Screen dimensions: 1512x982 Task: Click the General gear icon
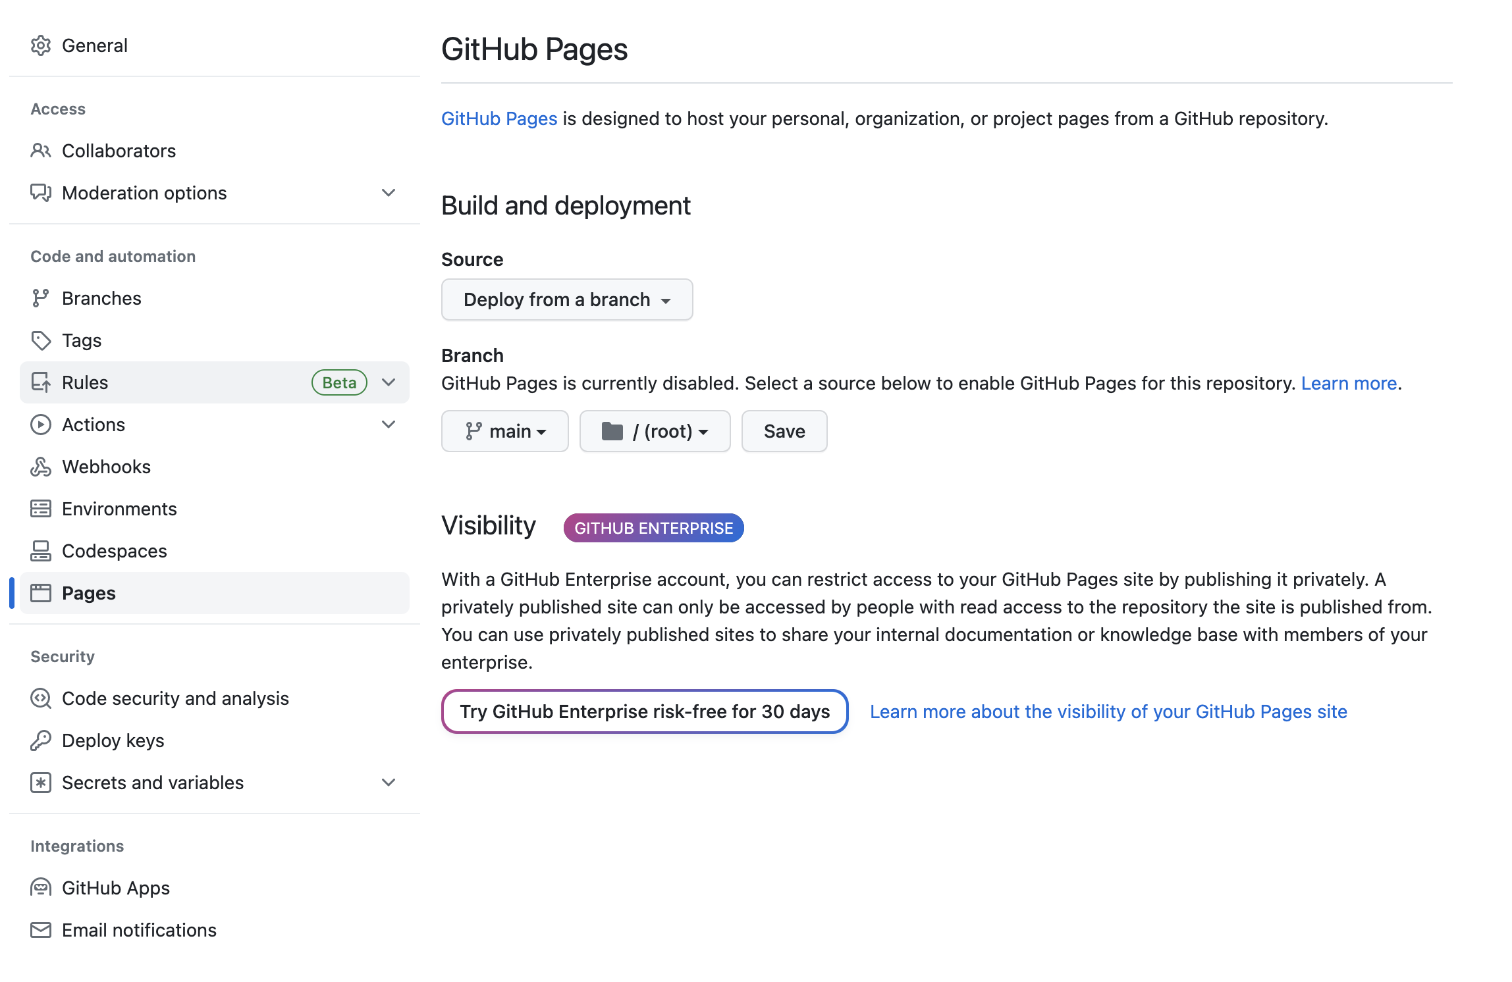pyautogui.click(x=41, y=45)
